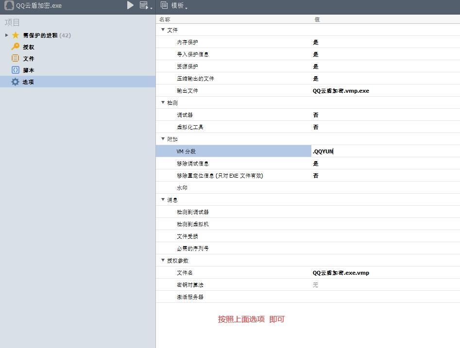460x348 pixels.
Task: Click the key icon beside 授权
Action: click(15, 47)
